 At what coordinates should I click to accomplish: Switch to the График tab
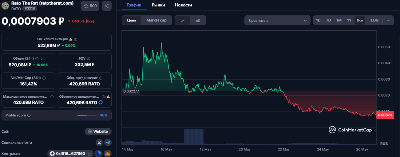[134, 5]
